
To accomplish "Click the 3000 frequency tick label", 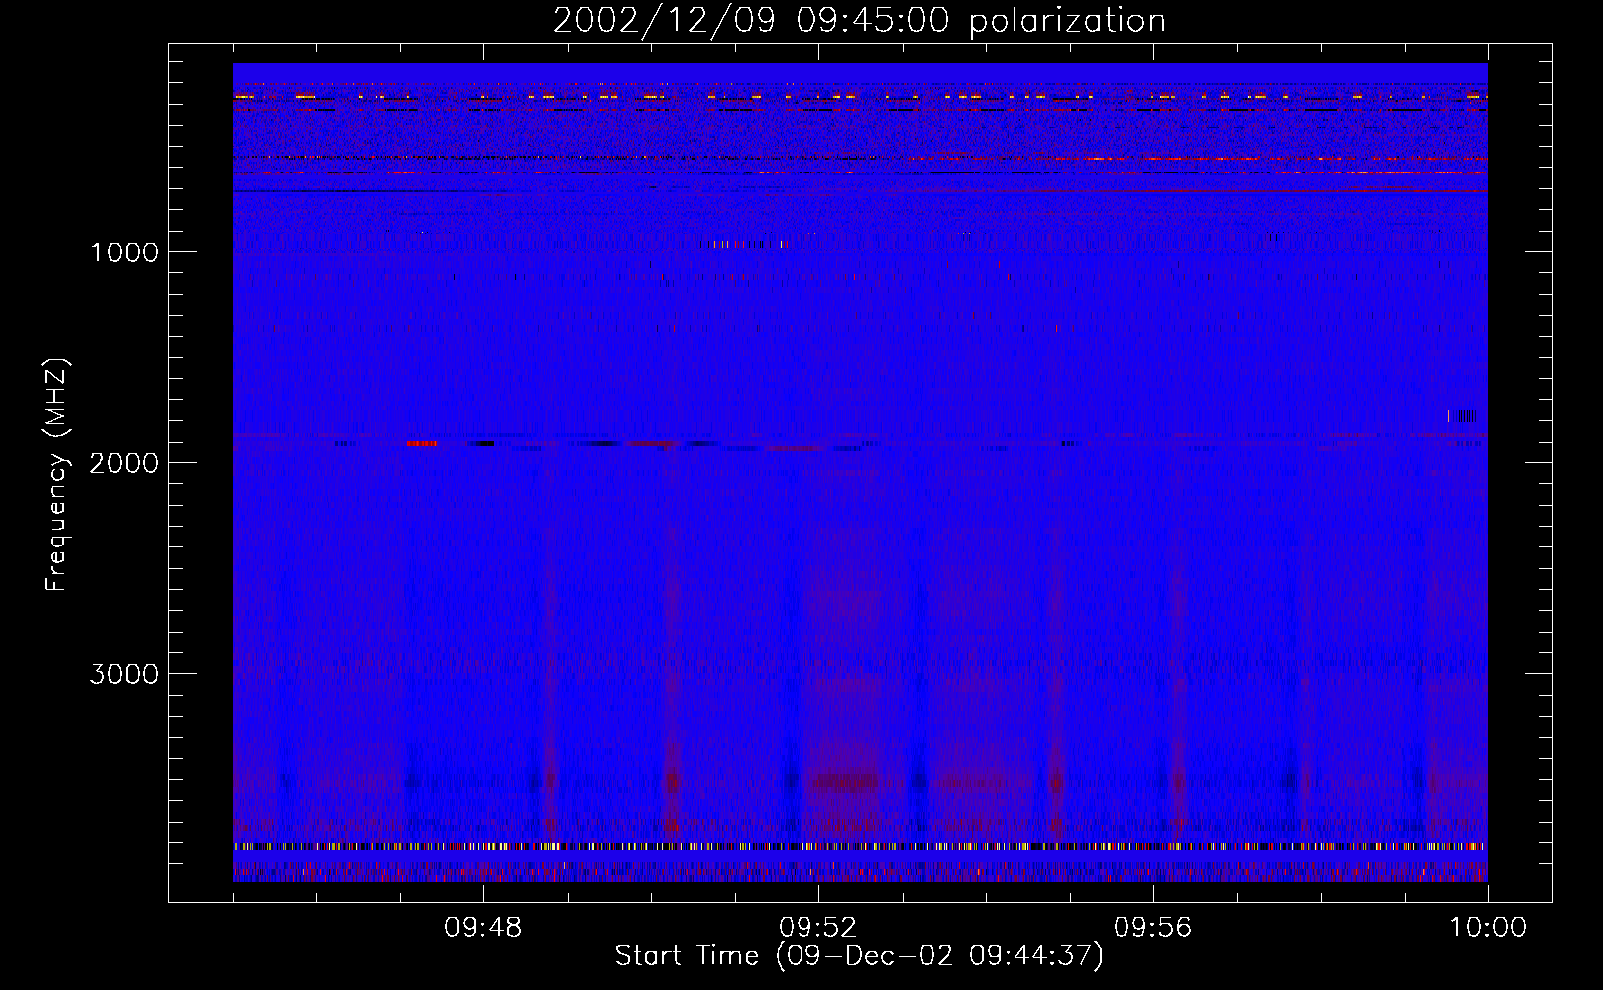I will pyautogui.click(x=124, y=674).
